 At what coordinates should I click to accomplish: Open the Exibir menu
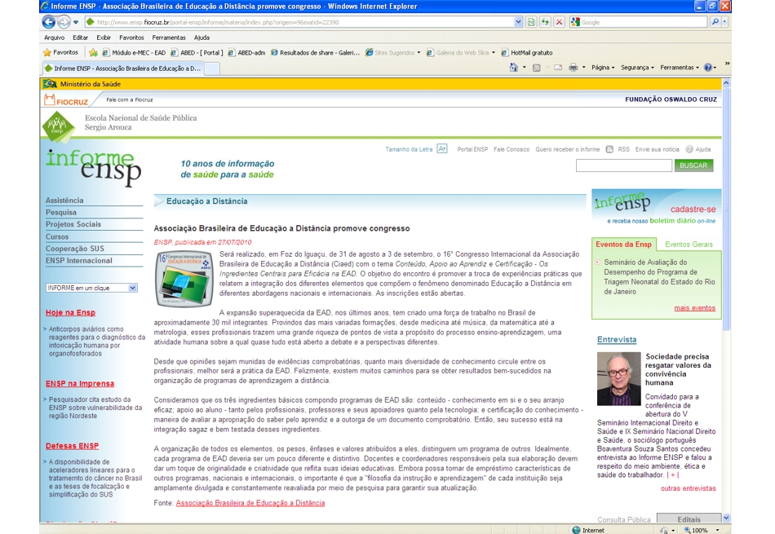click(x=104, y=38)
